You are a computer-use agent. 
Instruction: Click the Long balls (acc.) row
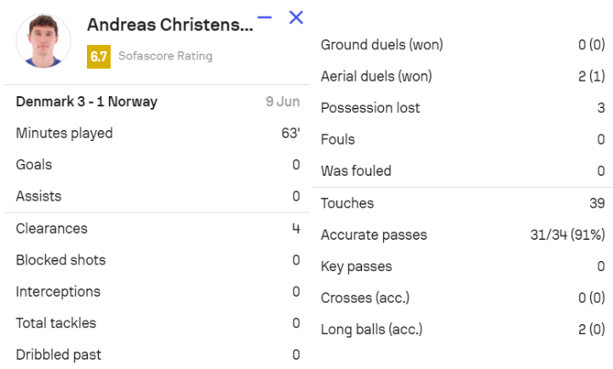point(462,329)
